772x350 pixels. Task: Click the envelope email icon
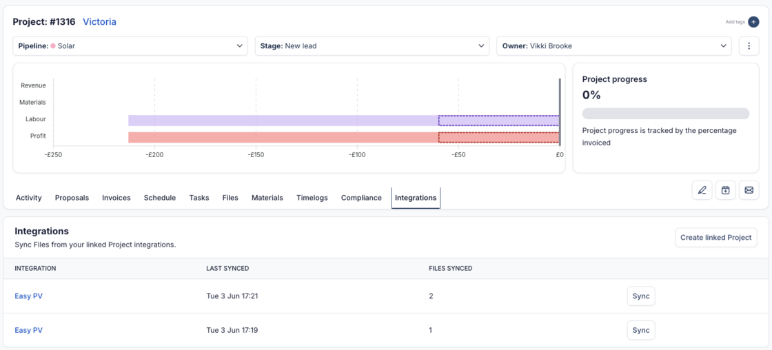pos(749,190)
